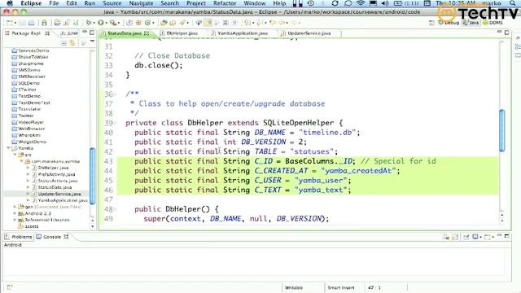Collapse the com.marakana.yamba package node

22,161
